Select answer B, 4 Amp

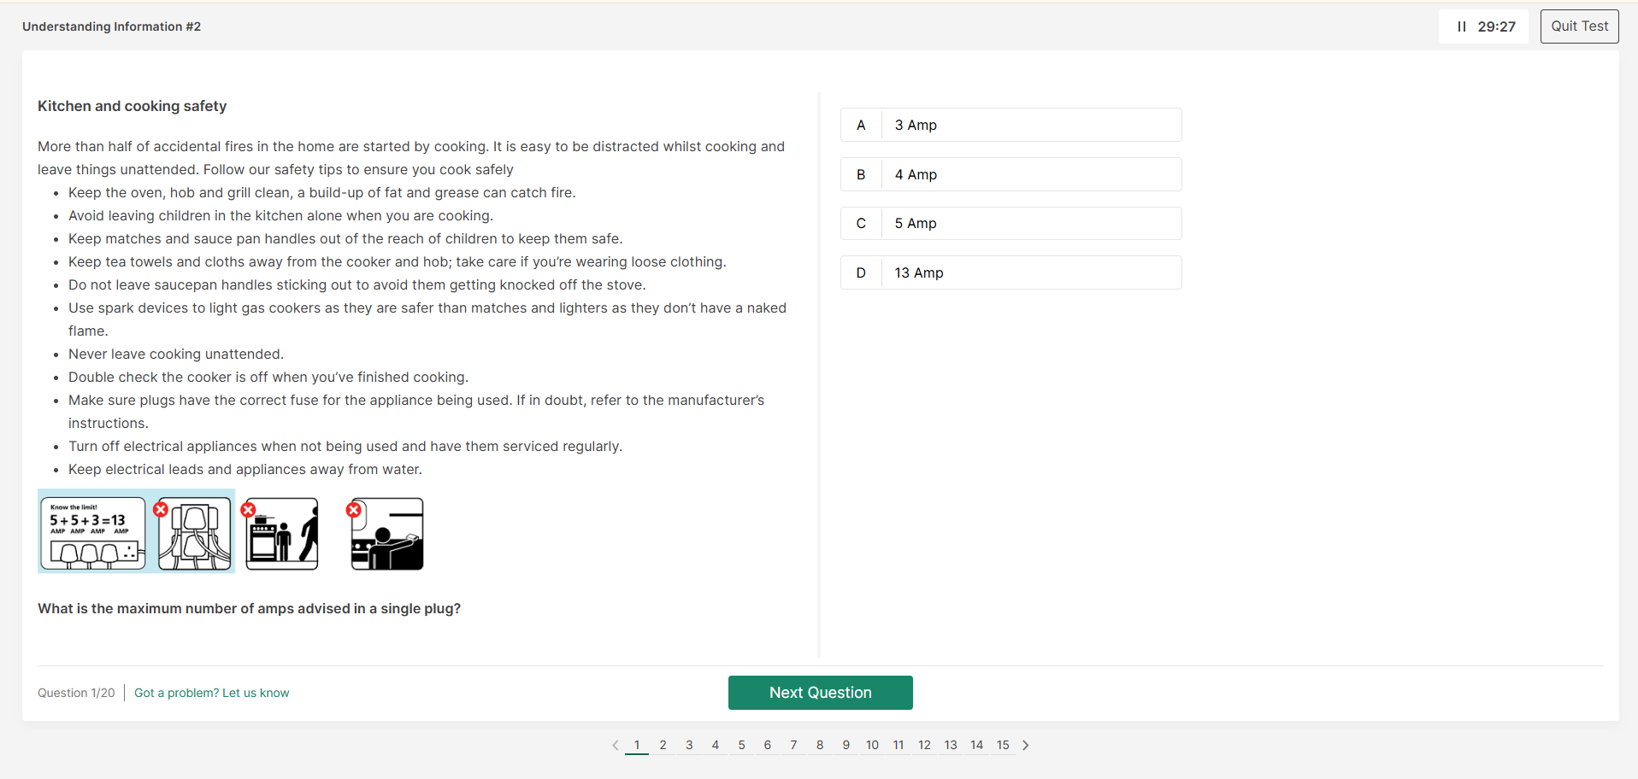click(x=1010, y=174)
